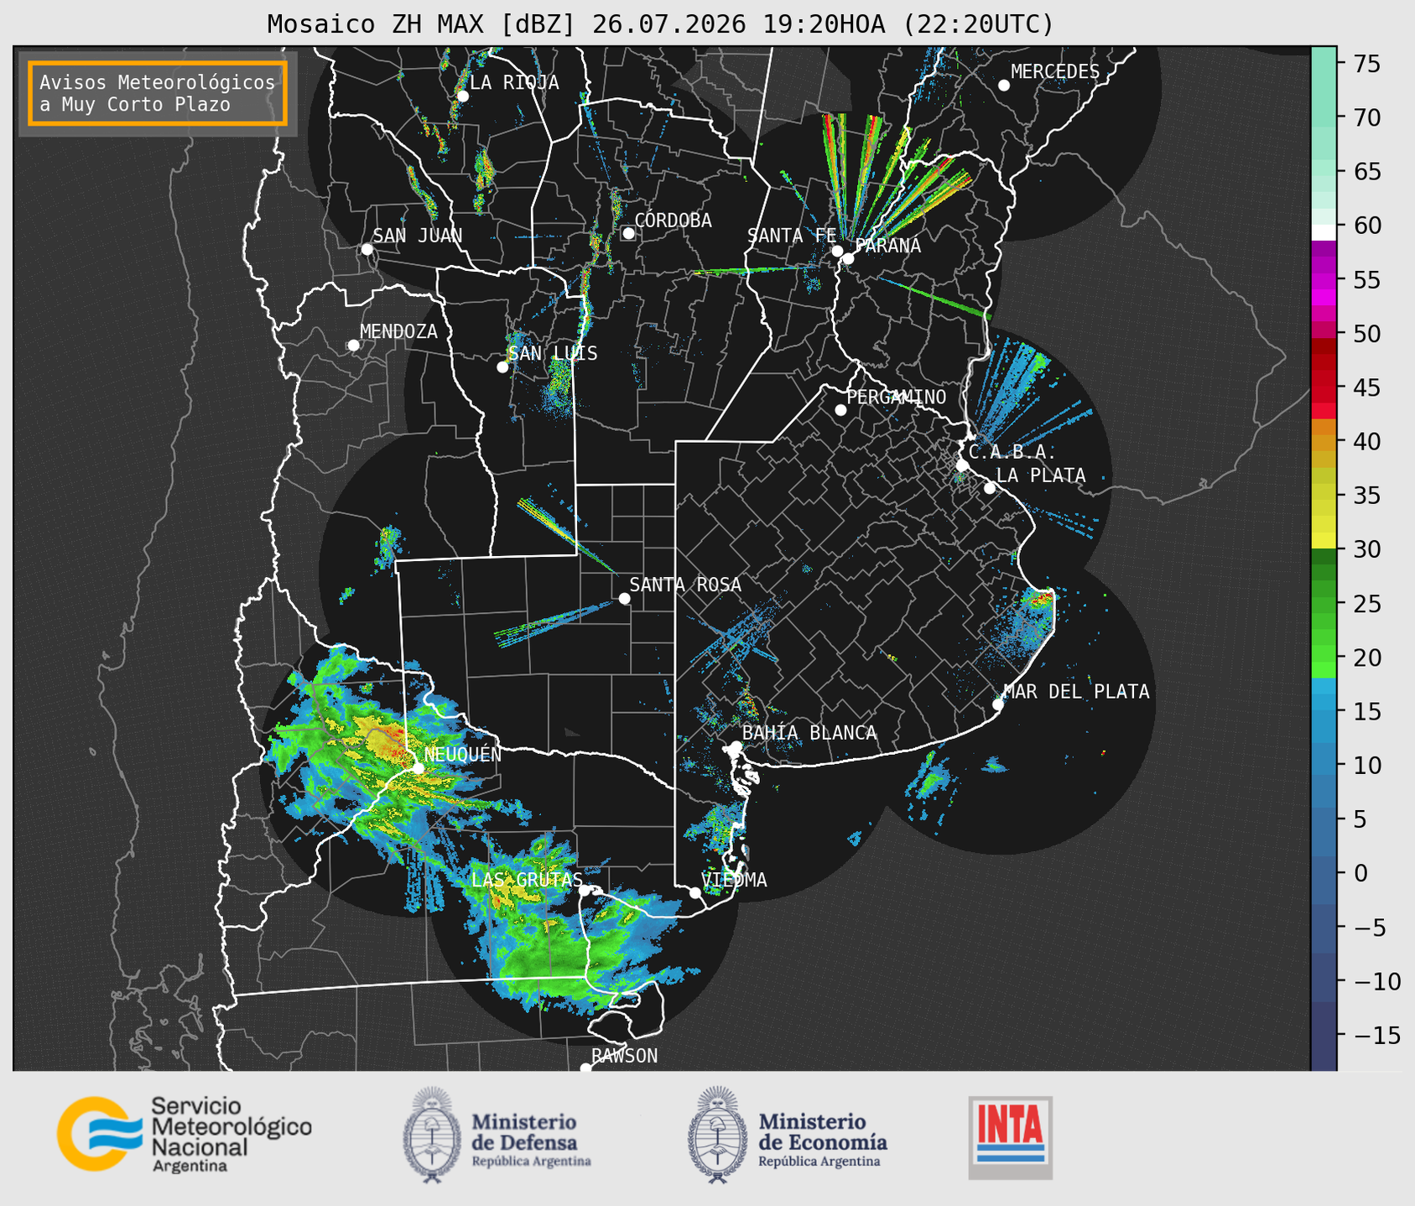Image resolution: width=1415 pixels, height=1206 pixels.
Task: Click the Avisos Meteorológicos a Muy Corto Plazo box
Action: 158,93
